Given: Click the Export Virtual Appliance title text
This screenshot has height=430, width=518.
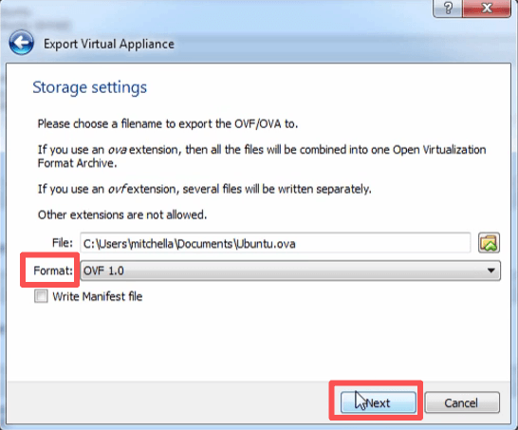Looking at the screenshot, I should 109,44.
